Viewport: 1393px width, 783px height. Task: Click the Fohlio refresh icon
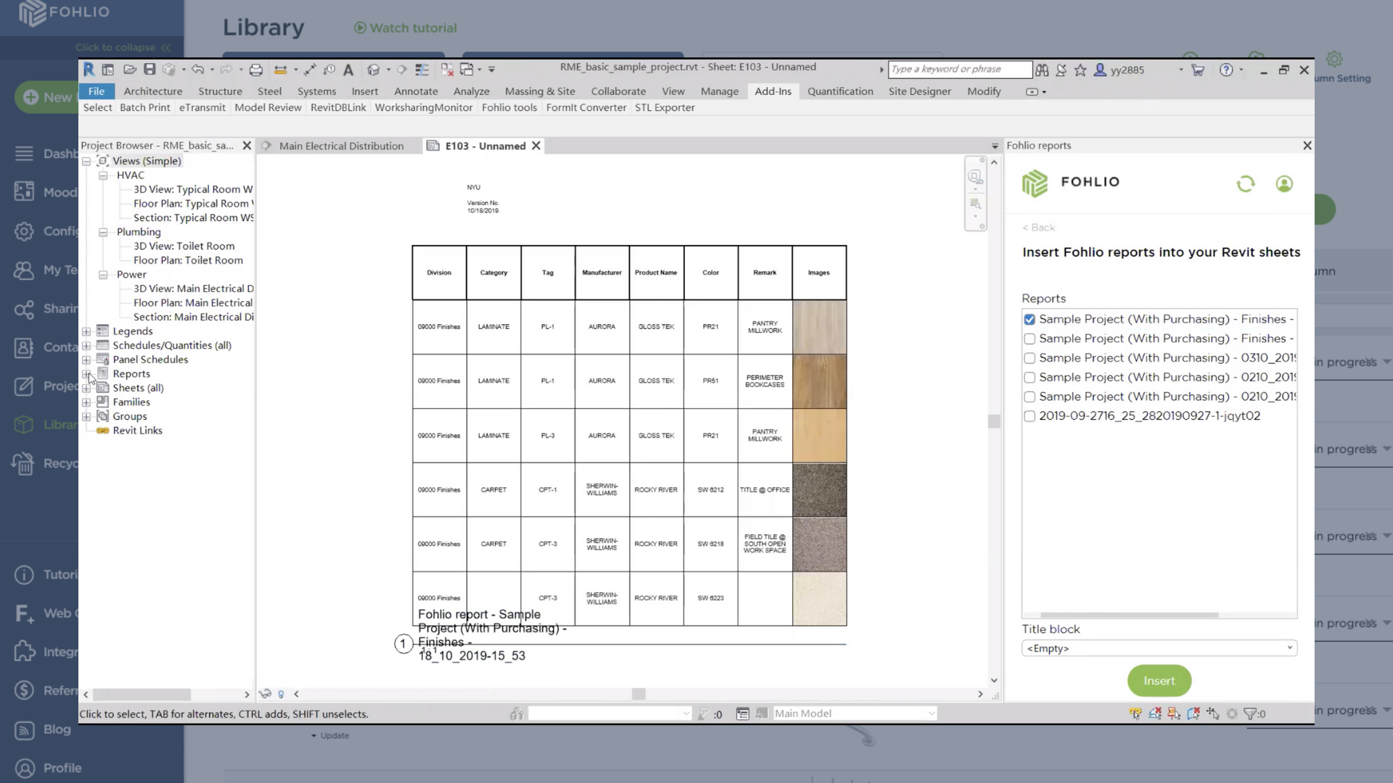(1245, 184)
